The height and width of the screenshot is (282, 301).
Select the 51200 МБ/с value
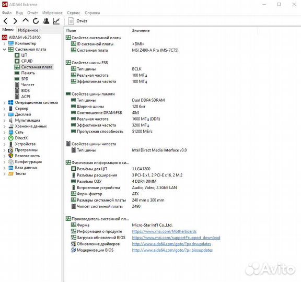[142, 132]
